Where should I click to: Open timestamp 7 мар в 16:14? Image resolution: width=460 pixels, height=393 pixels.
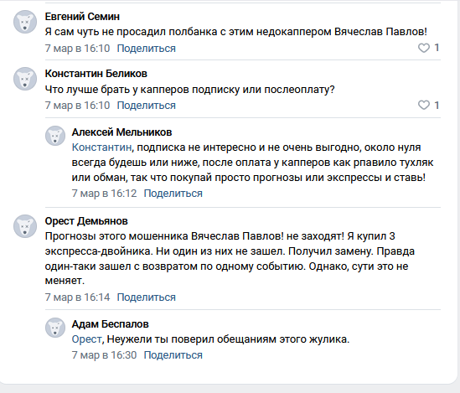(77, 297)
